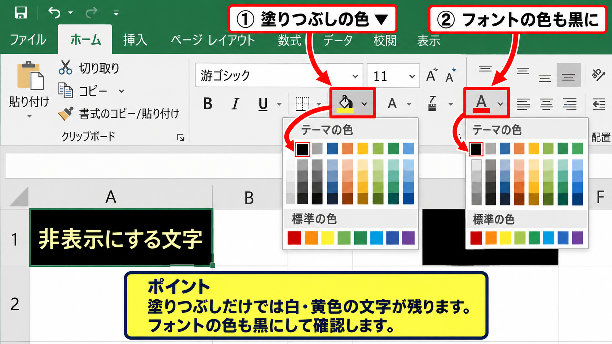Viewport: 612px width, 344px height.
Task: Click the 貼り付け paste clipboard icon
Action: click(30, 76)
